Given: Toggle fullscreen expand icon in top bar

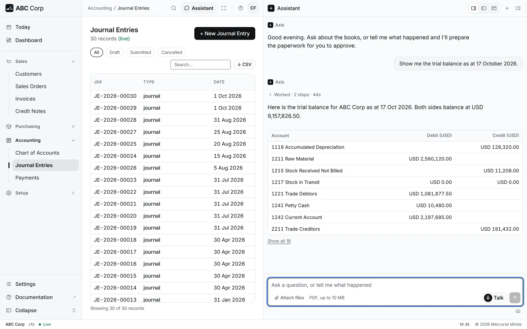Looking at the screenshot, I should click(224, 8).
